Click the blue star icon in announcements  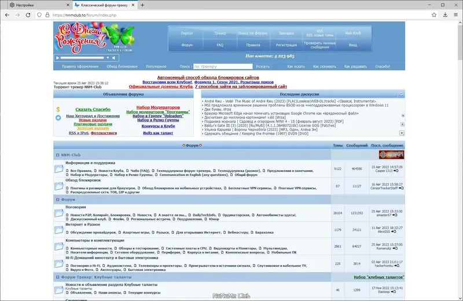[58, 118]
